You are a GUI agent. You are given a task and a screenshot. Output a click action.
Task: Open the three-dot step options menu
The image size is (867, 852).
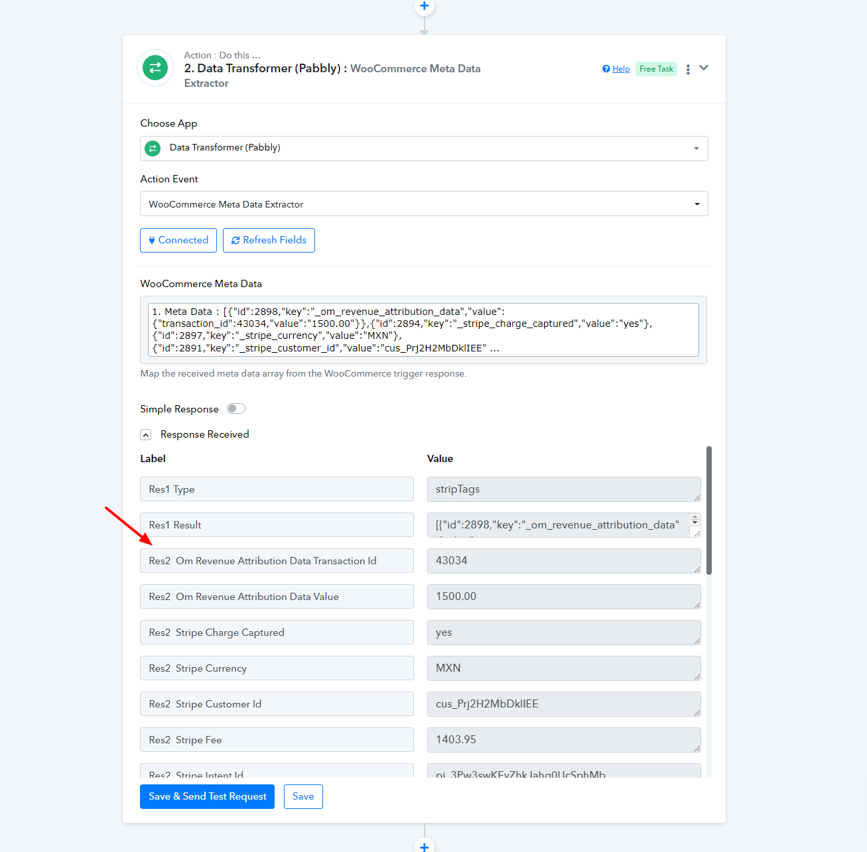(x=688, y=69)
